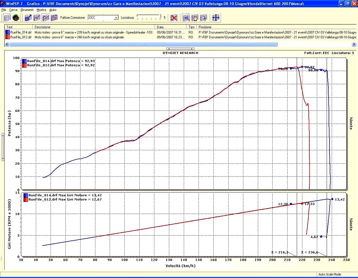Open the Cerca menu
358x278 pixels.
pyautogui.click(x=13, y=10)
